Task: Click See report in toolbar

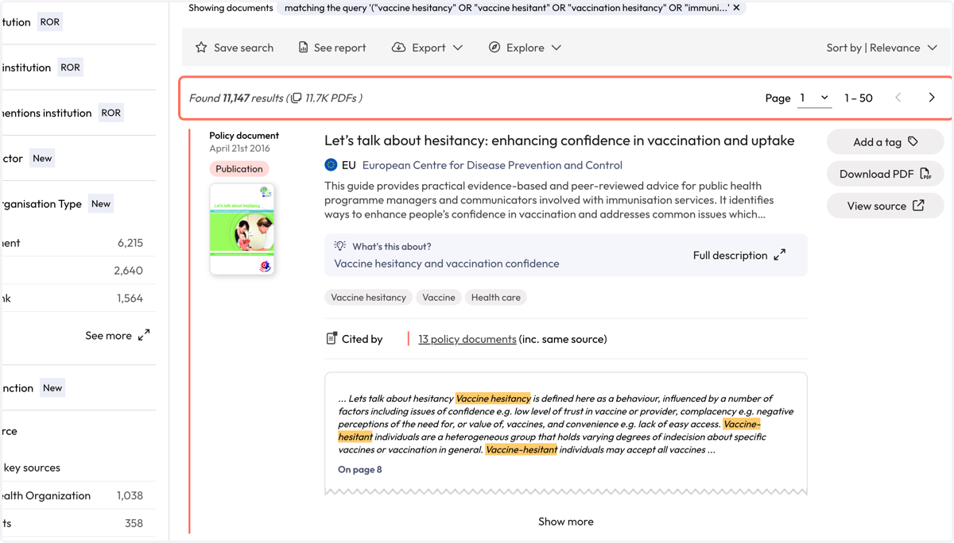Action: 332,48
